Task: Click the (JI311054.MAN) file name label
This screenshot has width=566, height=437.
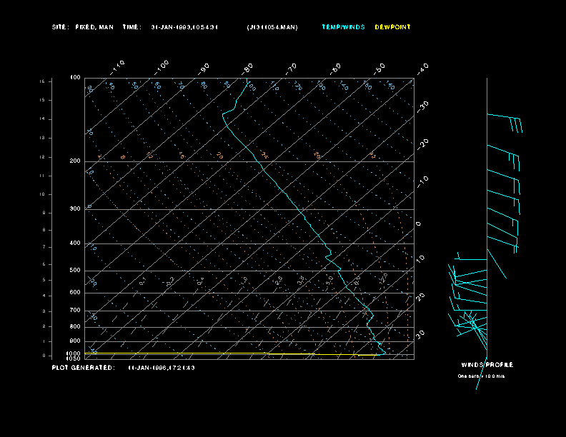Action: [x=272, y=27]
